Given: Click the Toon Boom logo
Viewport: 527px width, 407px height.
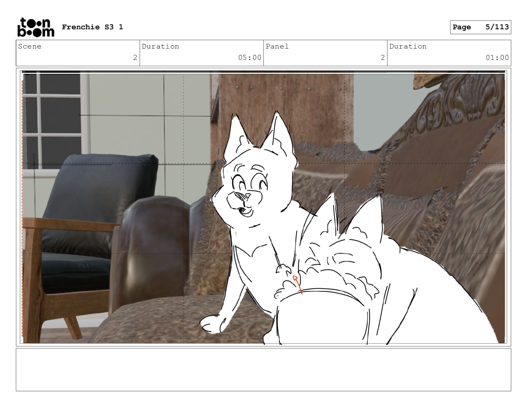Looking at the screenshot, I should coord(36,27).
